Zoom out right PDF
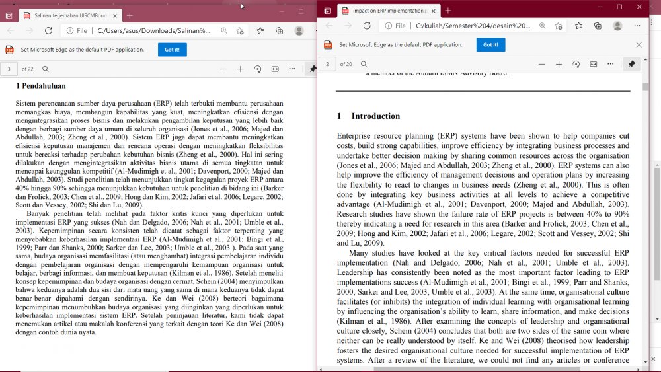The image size is (661, 372). coord(541,64)
